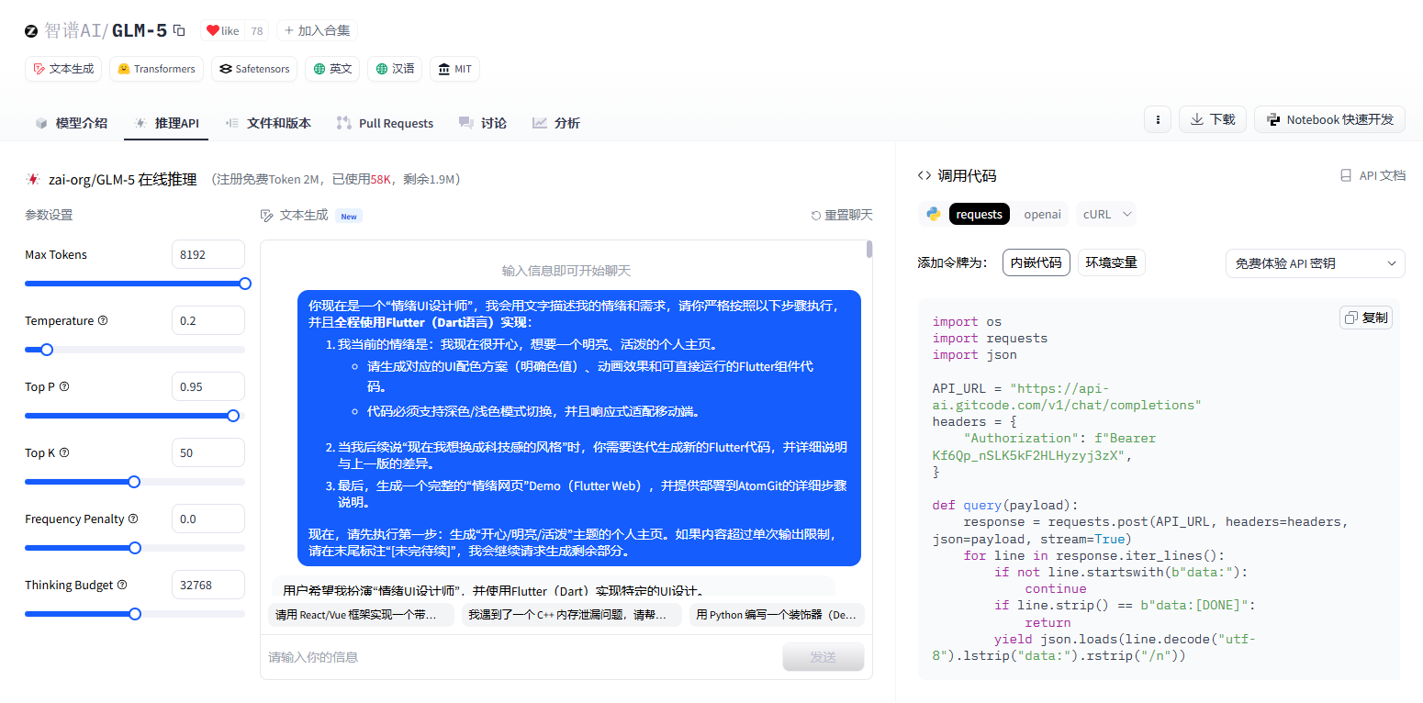The height and width of the screenshot is (703, 1423).
Task: Open the 模型介绍 tab
Action: point(71,123)
